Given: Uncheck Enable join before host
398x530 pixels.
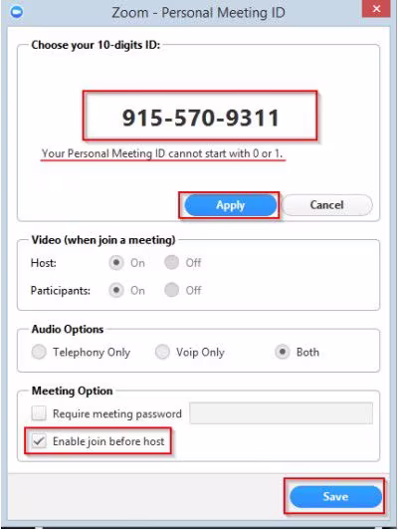Looking at the screenshot, I should tap(39, 441).
